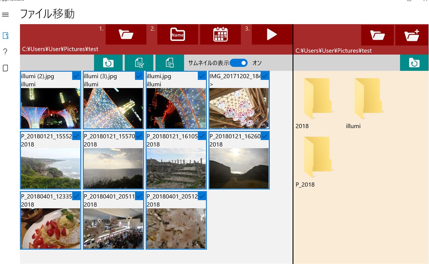The image size is (429, 264).
Task: Select the file-move page icon in sidebar
Action: click(5, 36)
